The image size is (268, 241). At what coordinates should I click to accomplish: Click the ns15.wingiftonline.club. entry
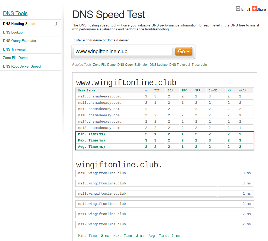pyautogui.click(x=164, y=184)
